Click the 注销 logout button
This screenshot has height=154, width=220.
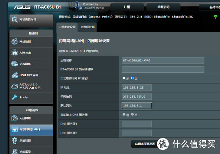(127, 7)
